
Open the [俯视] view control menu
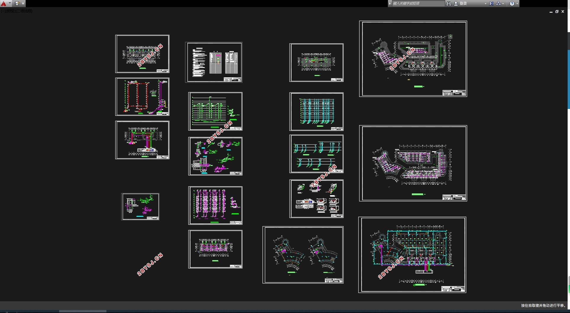[x=11, y=11]
